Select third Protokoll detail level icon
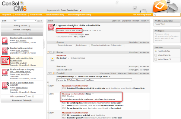This screenshot has height=119, width=181. click(53, 73)
